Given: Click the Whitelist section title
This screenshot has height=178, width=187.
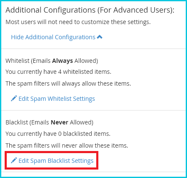Looking at the screenshot, I should 52,61.
